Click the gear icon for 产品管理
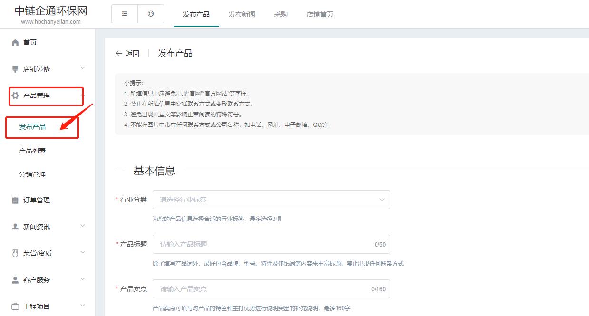This screenshot has height=316, width=589. click(x=15, y=96)
